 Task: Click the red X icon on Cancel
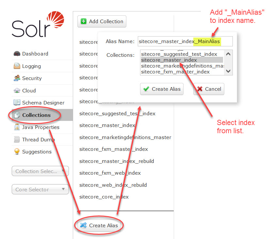pos(200,89)
